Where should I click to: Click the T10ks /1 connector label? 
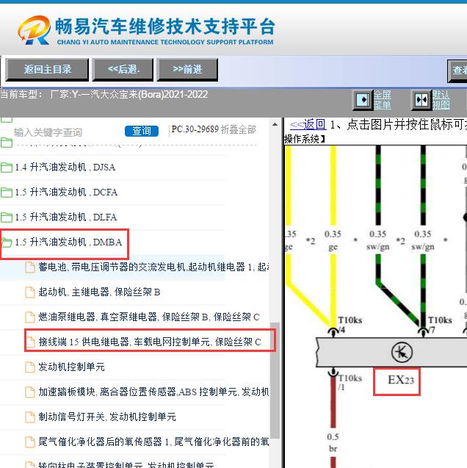[x=350, y=382]
